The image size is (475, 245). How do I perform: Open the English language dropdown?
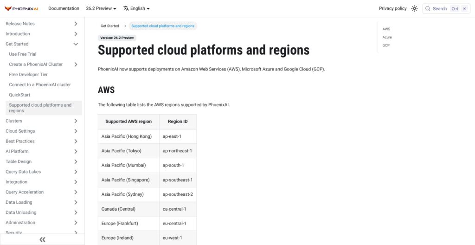[137, 8]
